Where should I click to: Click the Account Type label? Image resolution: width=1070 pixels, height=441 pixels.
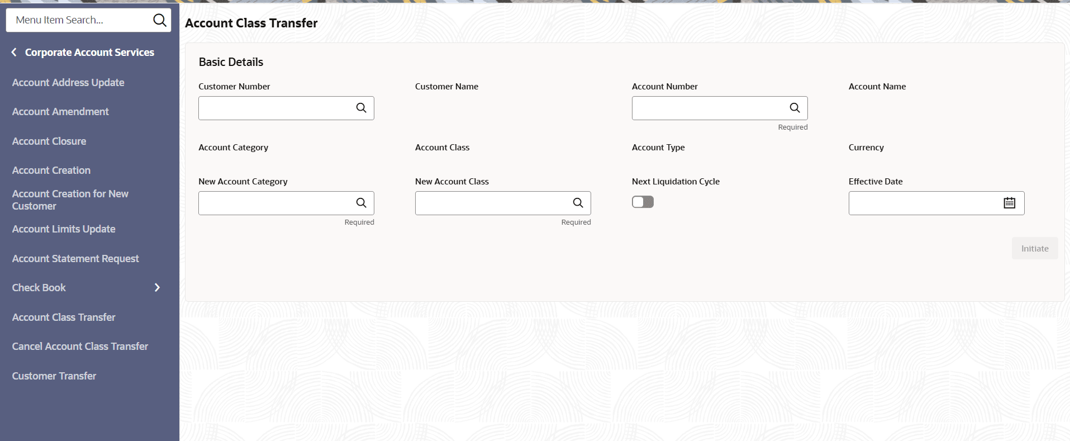(658, 148)
